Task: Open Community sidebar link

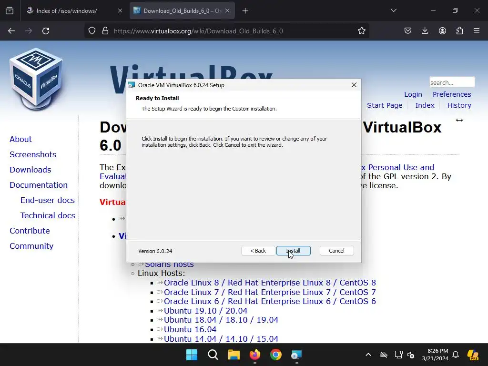Action: click(x=31, y=246)
